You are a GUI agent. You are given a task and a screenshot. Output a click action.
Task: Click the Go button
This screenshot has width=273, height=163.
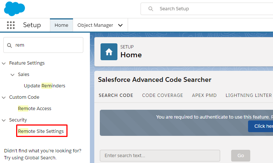pos(241,156)
